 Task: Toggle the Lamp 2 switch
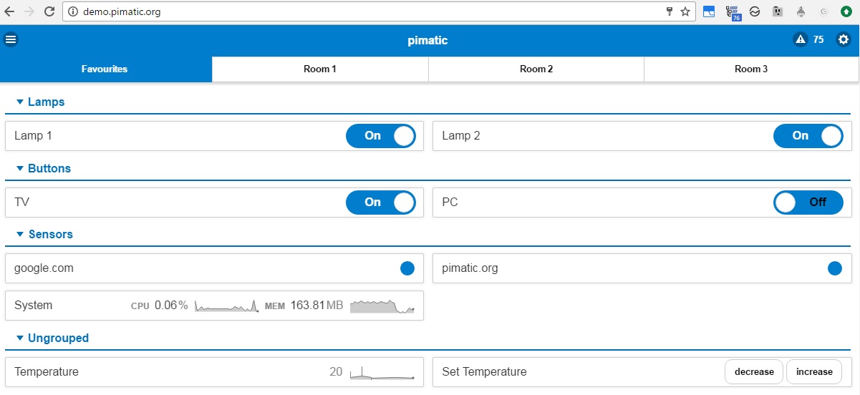808,136
